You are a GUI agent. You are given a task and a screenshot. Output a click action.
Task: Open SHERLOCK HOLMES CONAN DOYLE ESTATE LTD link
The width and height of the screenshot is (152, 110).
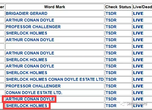coord(55,79)
